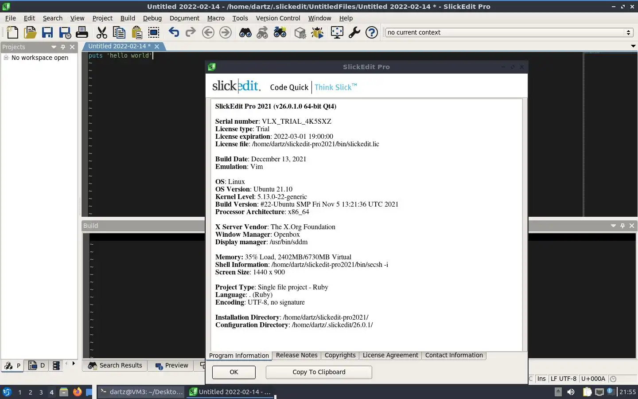Click the taskbar clock showing 21:55
Screen dimensions: 638x399
pyautogui.click(x=627, y=392)
